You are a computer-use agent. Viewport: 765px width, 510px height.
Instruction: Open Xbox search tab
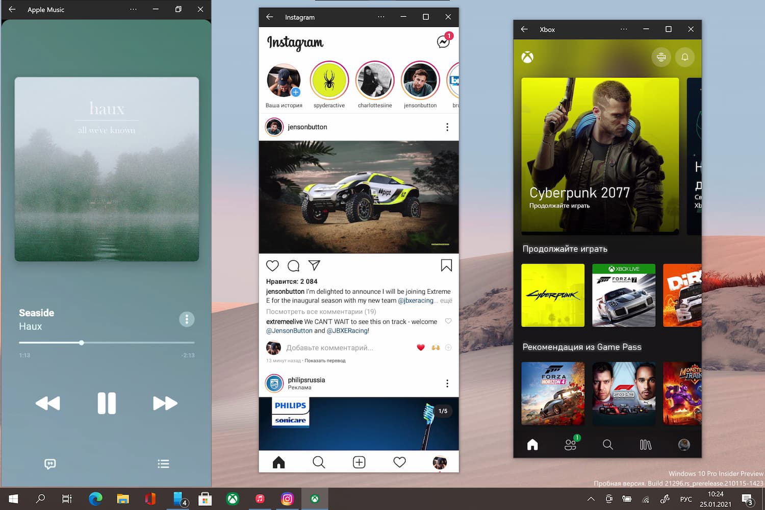pos(608,445)
